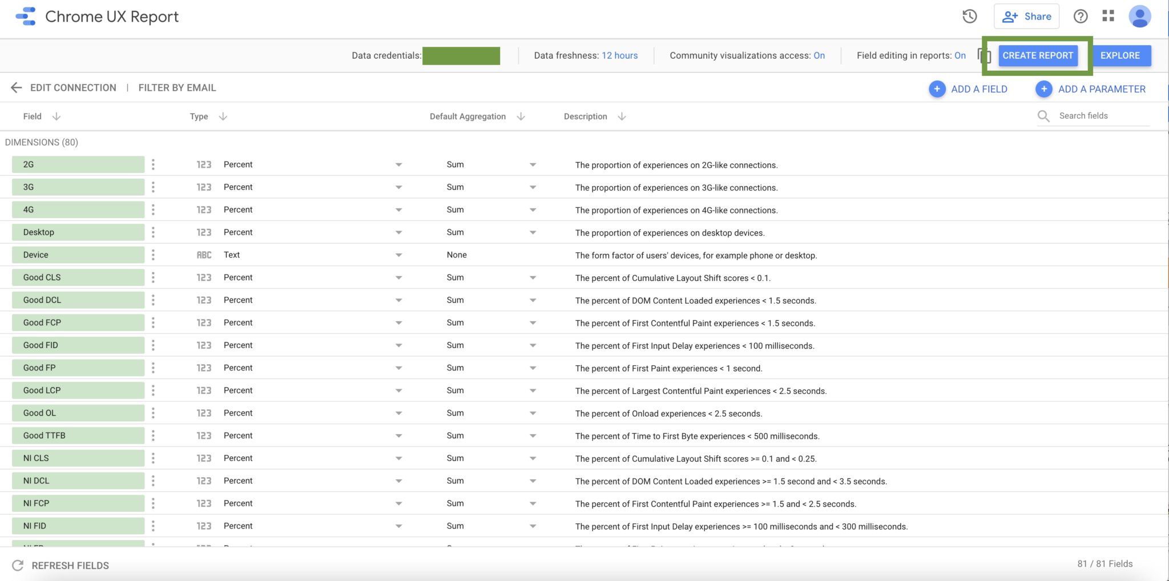The width and height of the screenshot is (1169, 581).
Task: Focus the Search fields input
Action: (1103, 116)
